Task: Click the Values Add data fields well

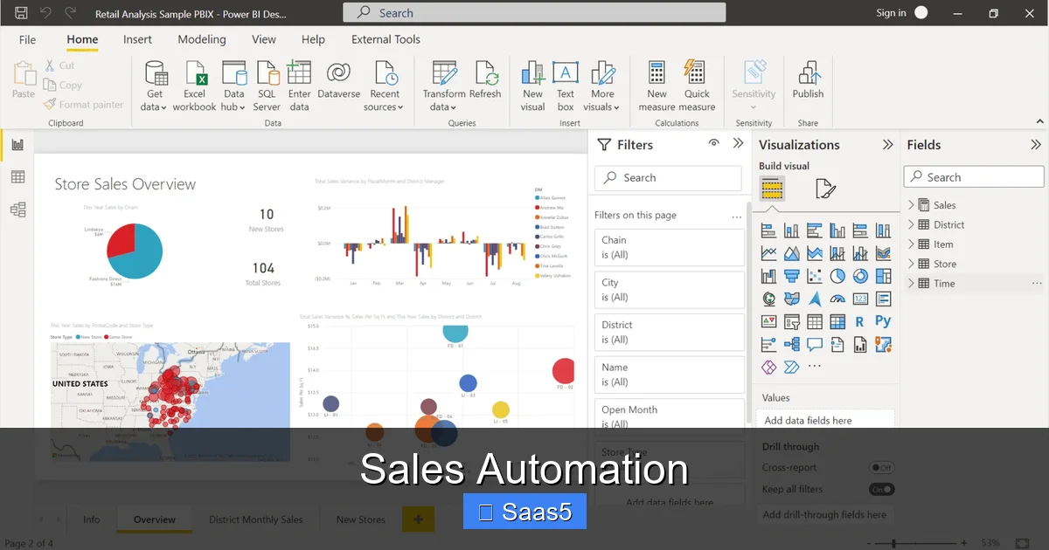Action: pyautogui.click(x=825, y=420)
